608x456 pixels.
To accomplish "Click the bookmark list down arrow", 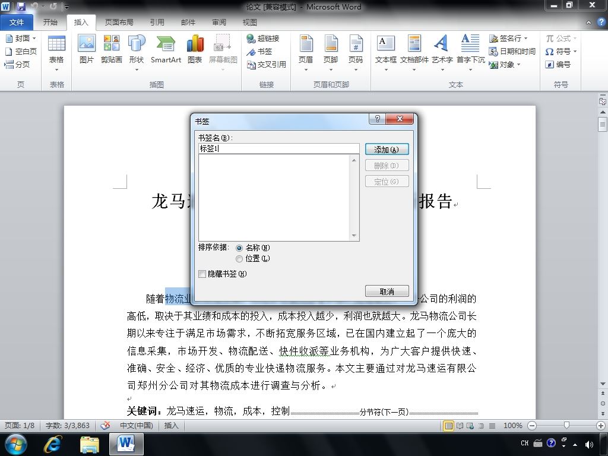I will click(x=354, y=236).
